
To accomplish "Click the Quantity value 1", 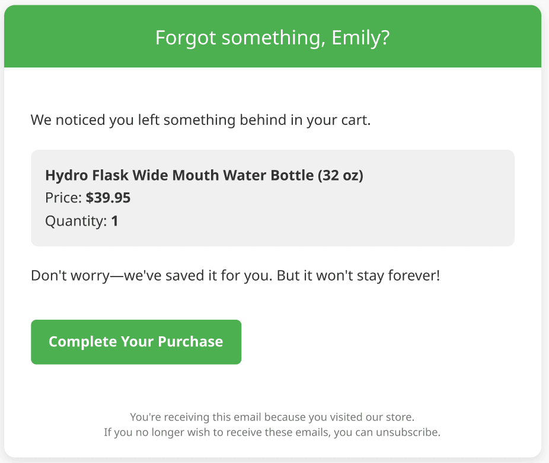I will pyautogui.click(x=114, y=221).
